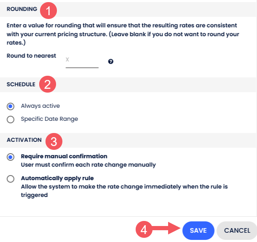Click the ACTIVATION section header
Viewport: 257px width, 242px height.
(24, 140)
